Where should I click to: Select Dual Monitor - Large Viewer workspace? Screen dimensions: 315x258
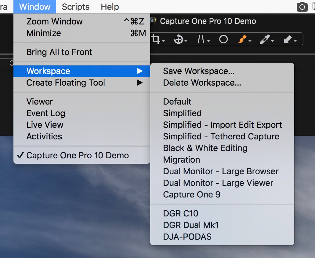pos(222,183)
